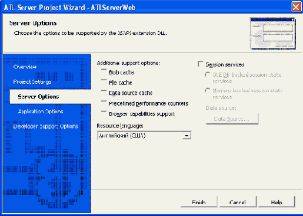Enable the Blob cache checkbox
The height and width of the screenshot is (216, 303).
click(104, 72)
